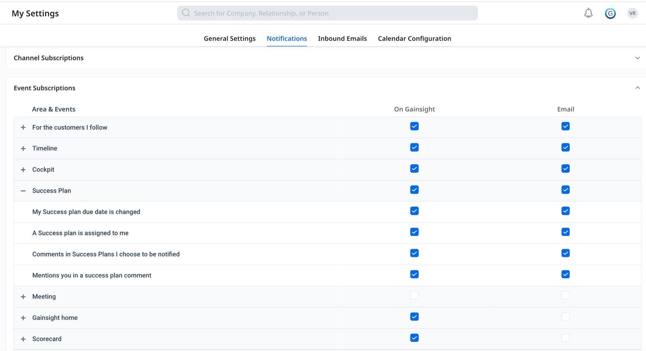The image size is (646, 351).
Task: Enable Email for Gainsight home
Action: tap(565, 316)
